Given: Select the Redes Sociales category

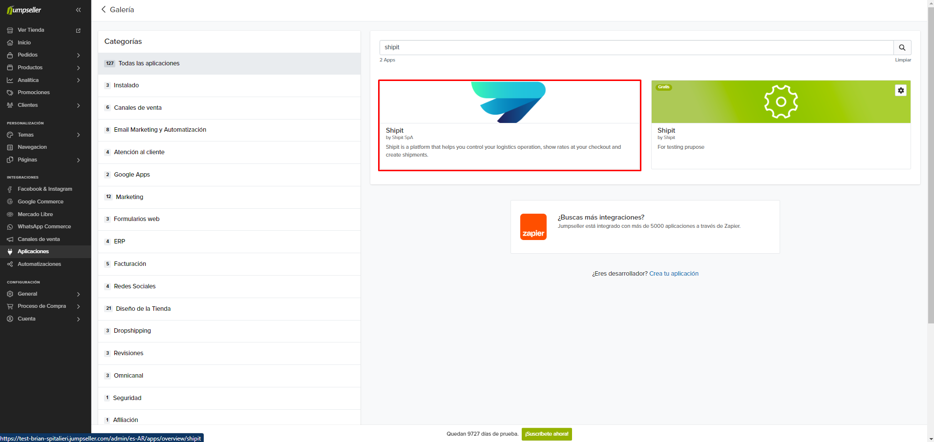Looking at the screenshot, I should coord(229,286).
